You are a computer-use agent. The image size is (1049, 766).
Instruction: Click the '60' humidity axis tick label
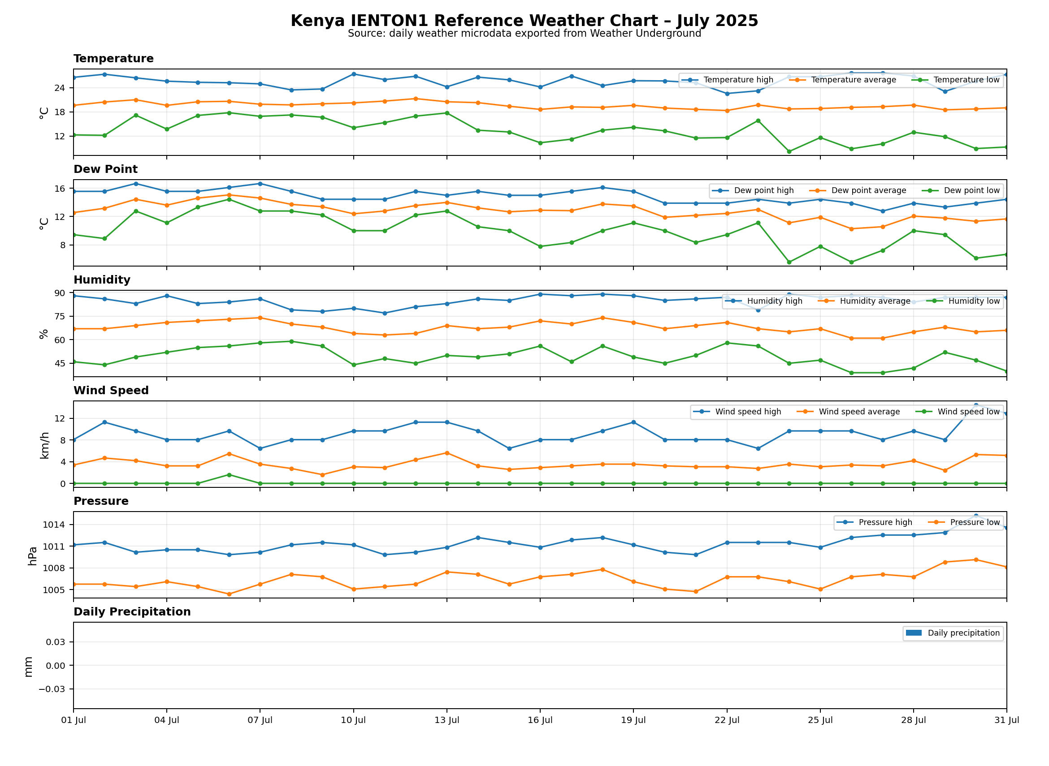pos(60,340)
